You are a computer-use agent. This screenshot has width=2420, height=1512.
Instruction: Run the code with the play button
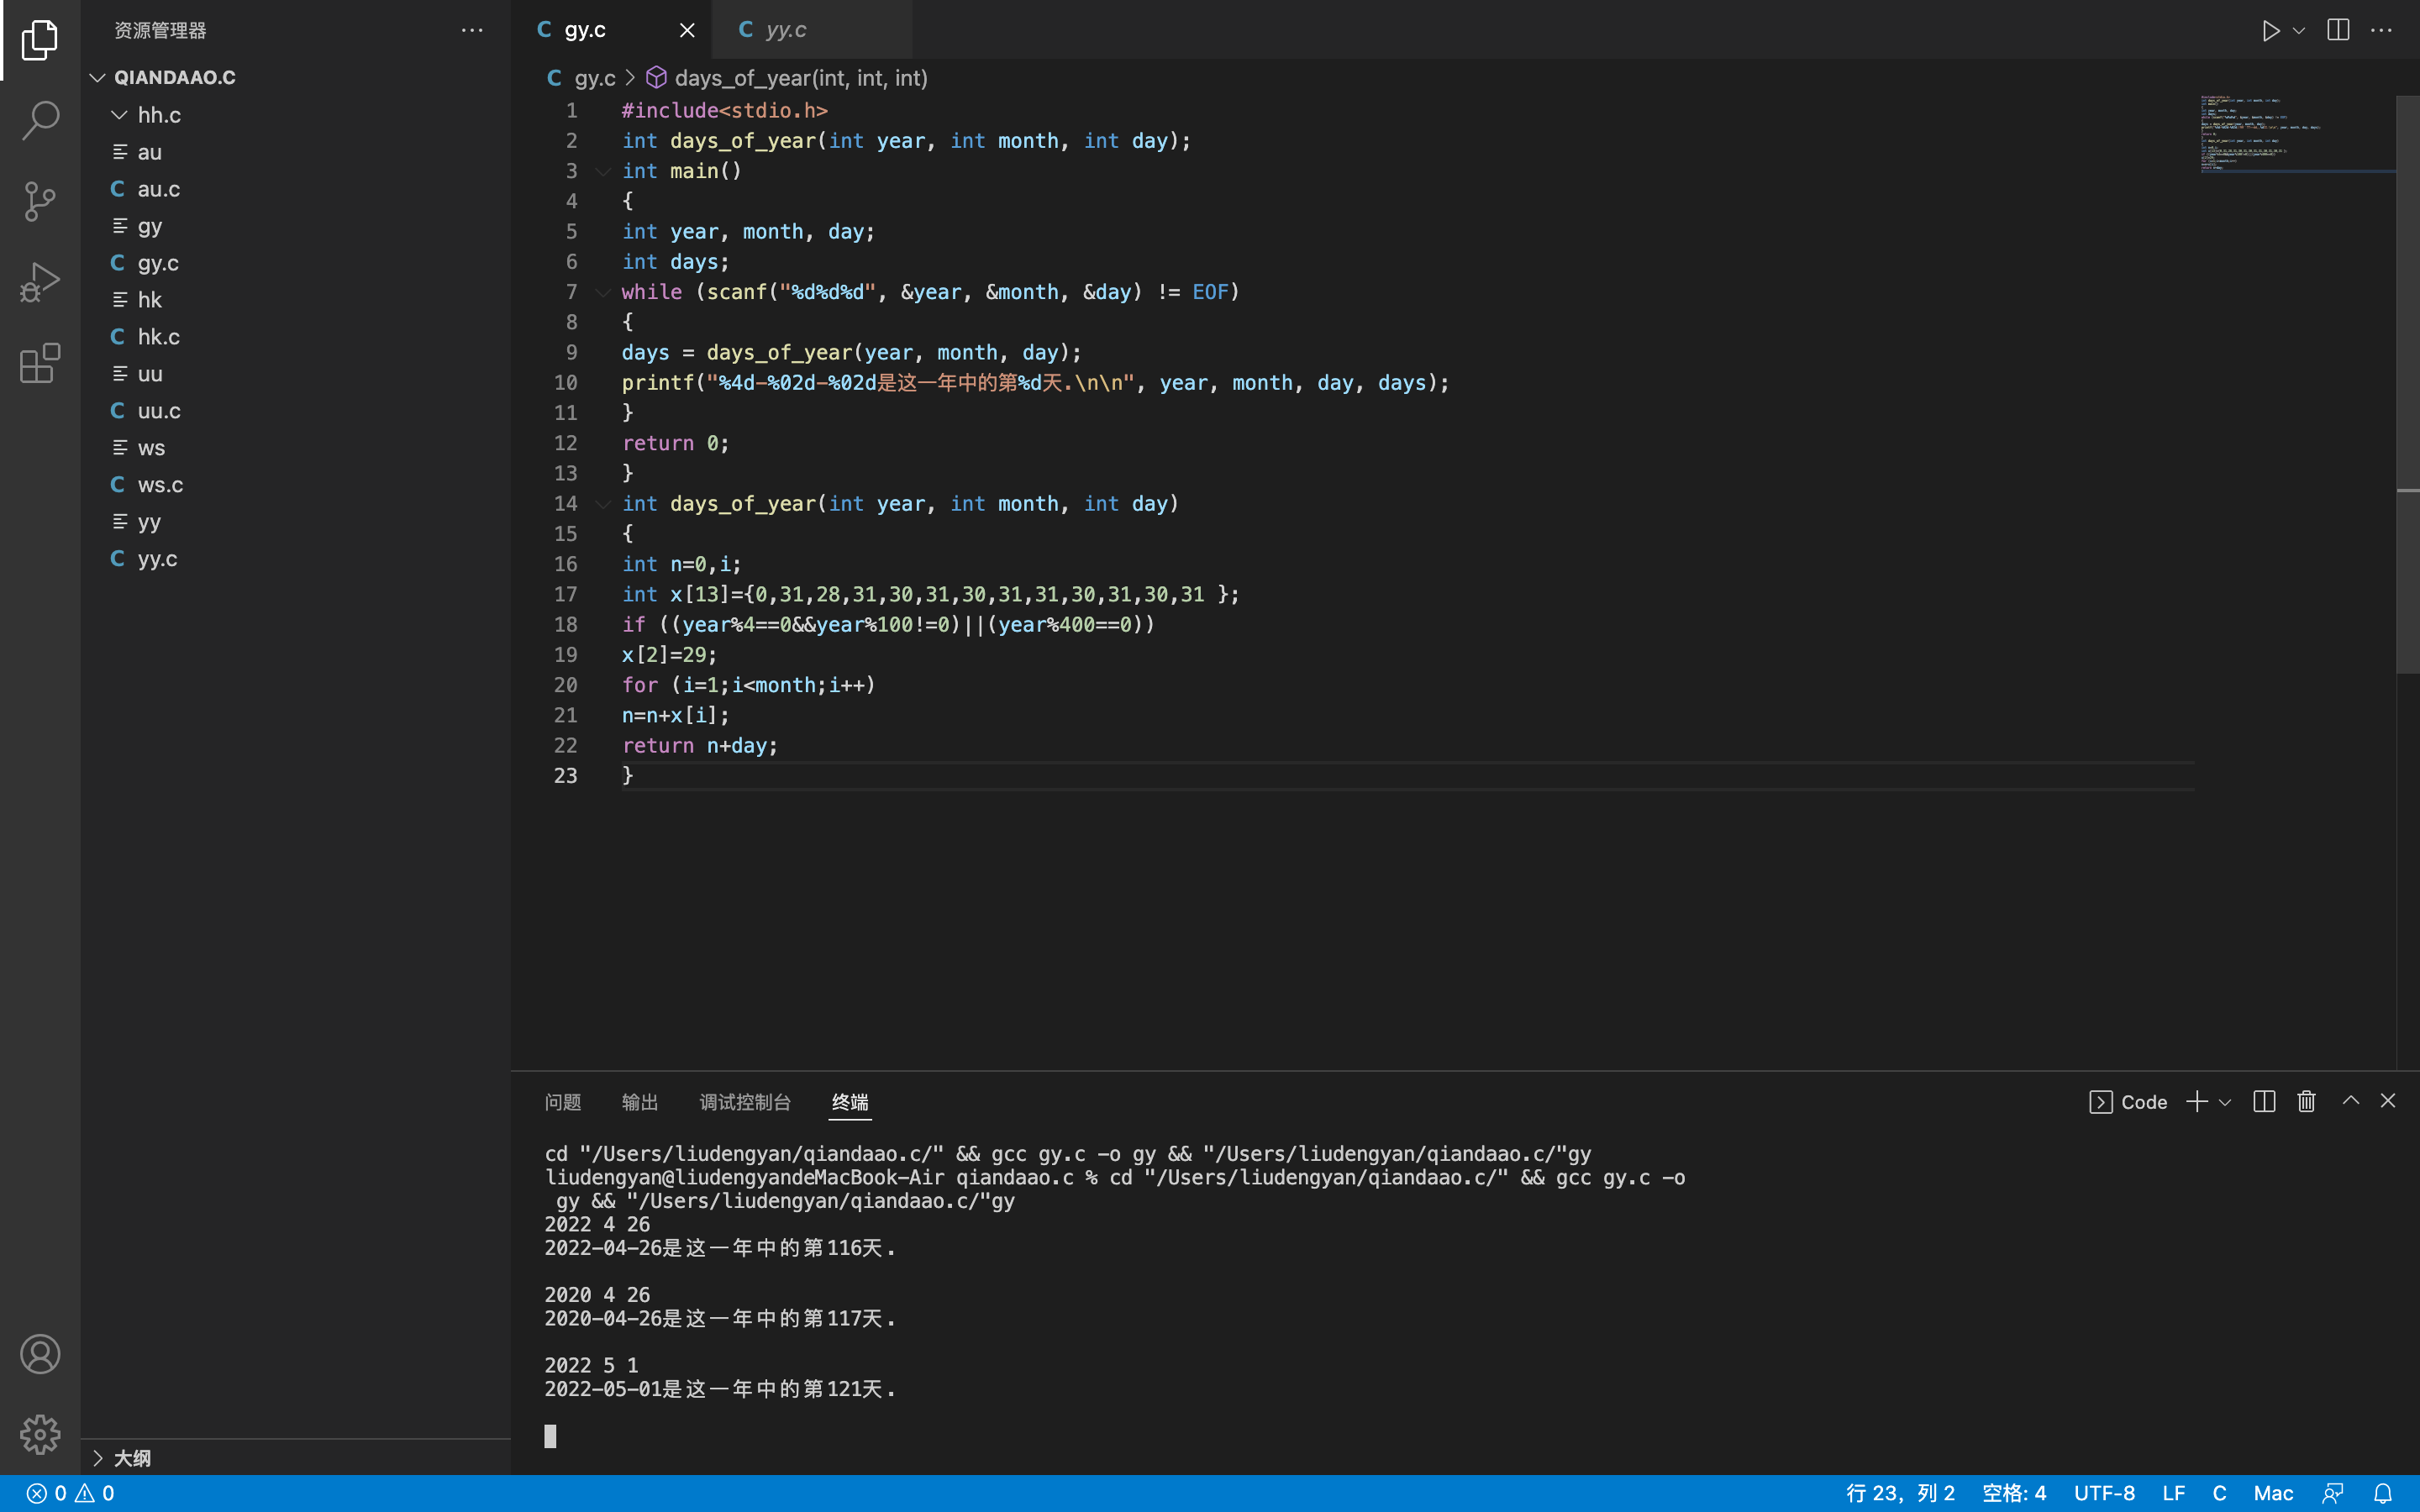(2270, 30)
